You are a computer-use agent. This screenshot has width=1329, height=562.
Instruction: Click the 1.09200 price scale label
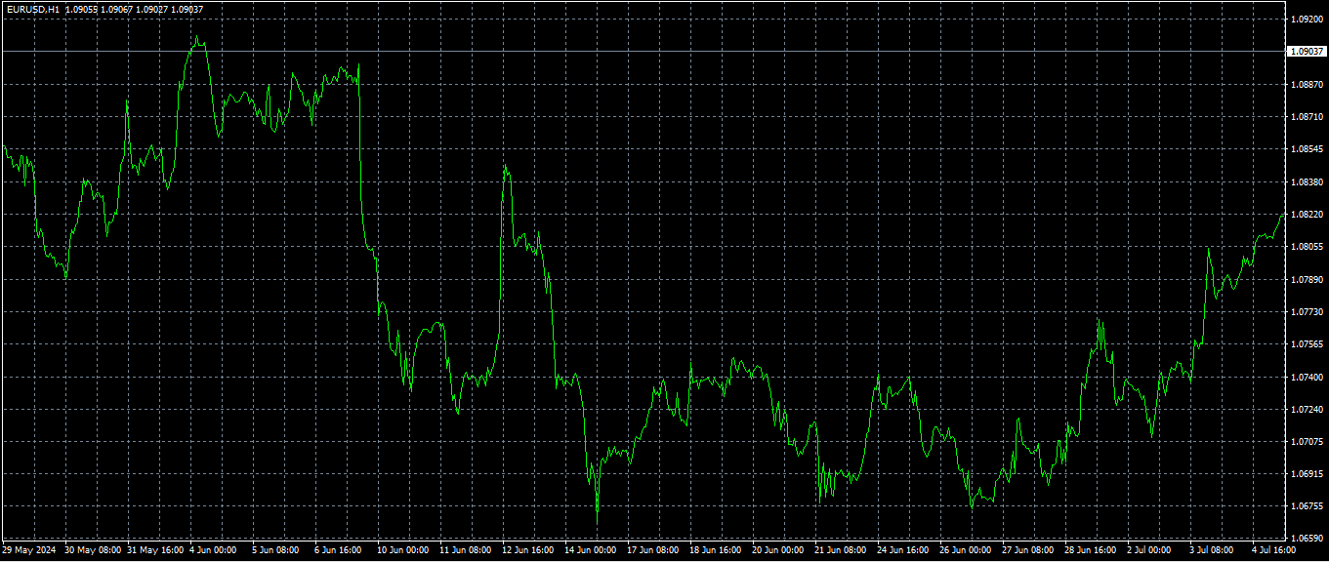1306,20
